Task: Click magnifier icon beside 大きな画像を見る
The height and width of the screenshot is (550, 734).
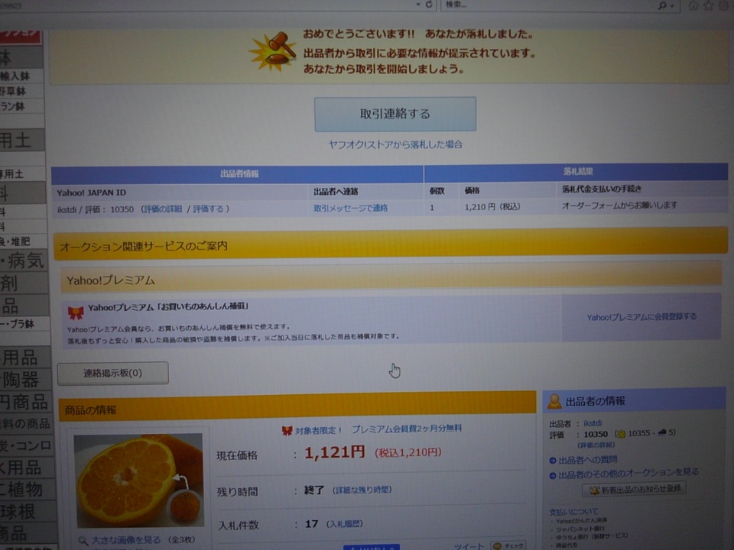Action: [x=83, y=541]
